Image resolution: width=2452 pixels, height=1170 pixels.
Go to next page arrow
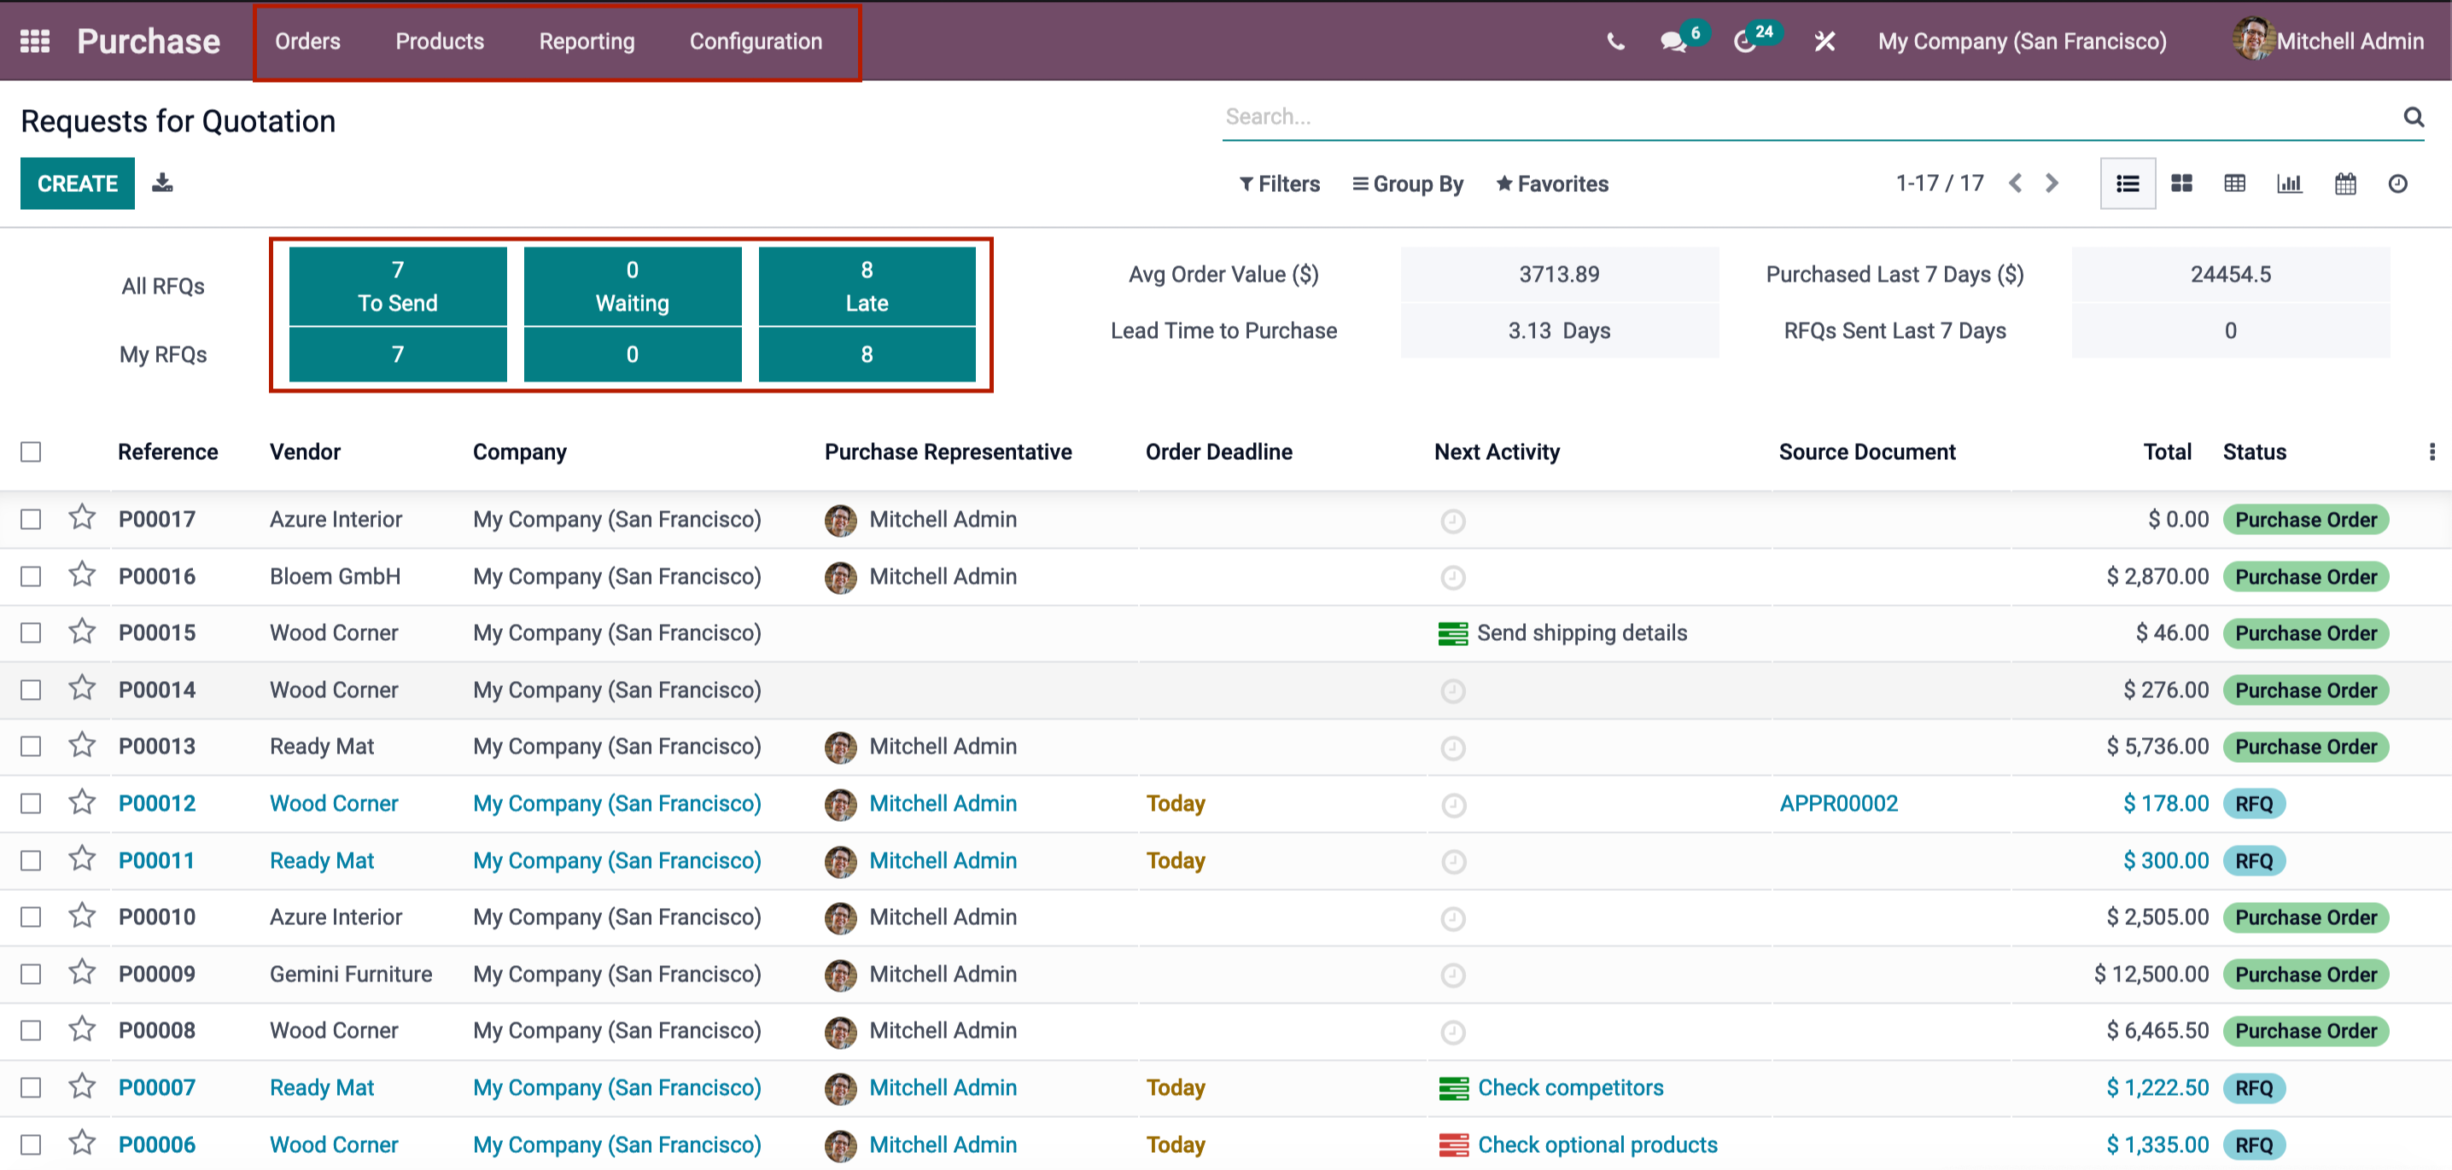click(x=2052, y=183)
